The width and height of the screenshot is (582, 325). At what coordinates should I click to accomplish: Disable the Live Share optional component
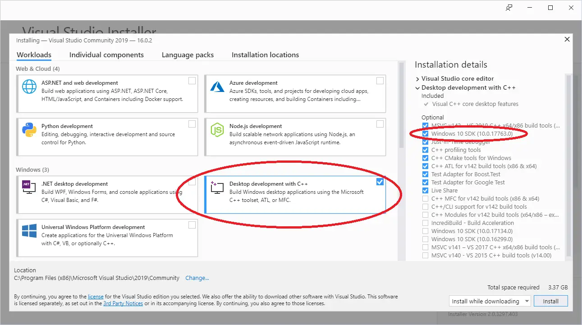425,190
